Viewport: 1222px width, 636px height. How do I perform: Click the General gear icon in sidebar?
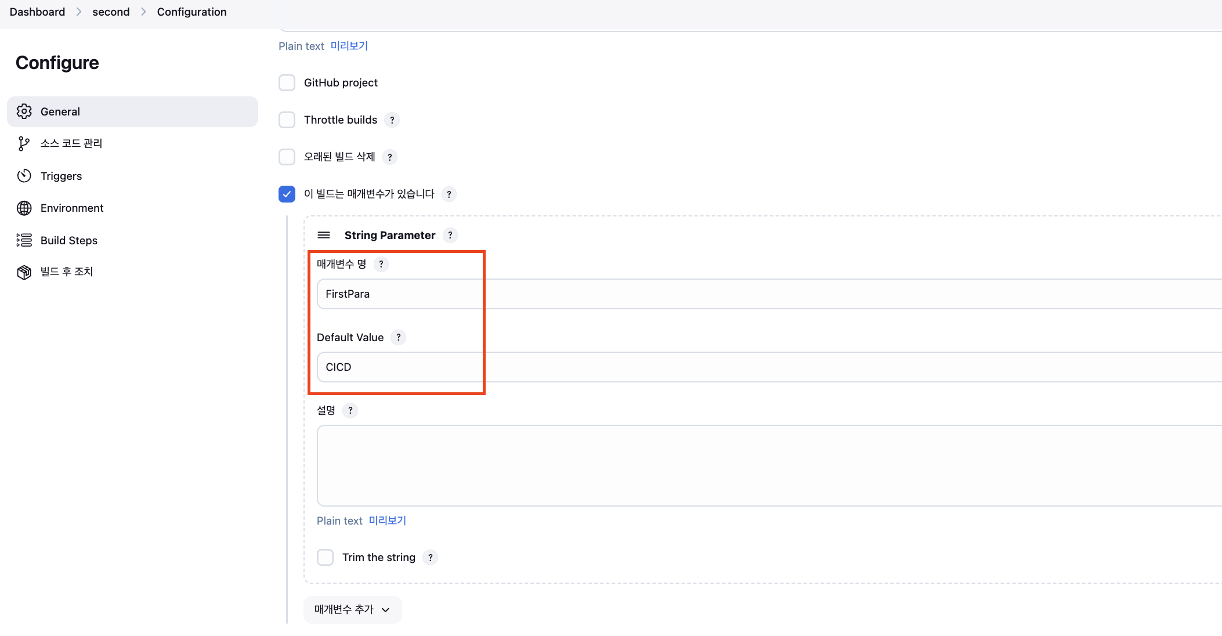point(24,111)
